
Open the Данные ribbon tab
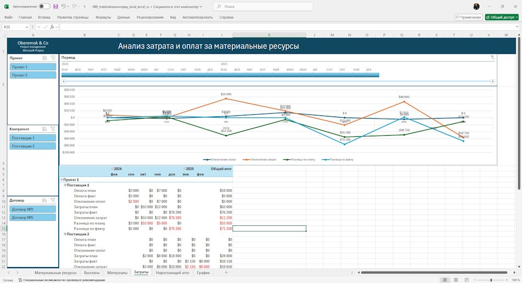coord(124,18)
